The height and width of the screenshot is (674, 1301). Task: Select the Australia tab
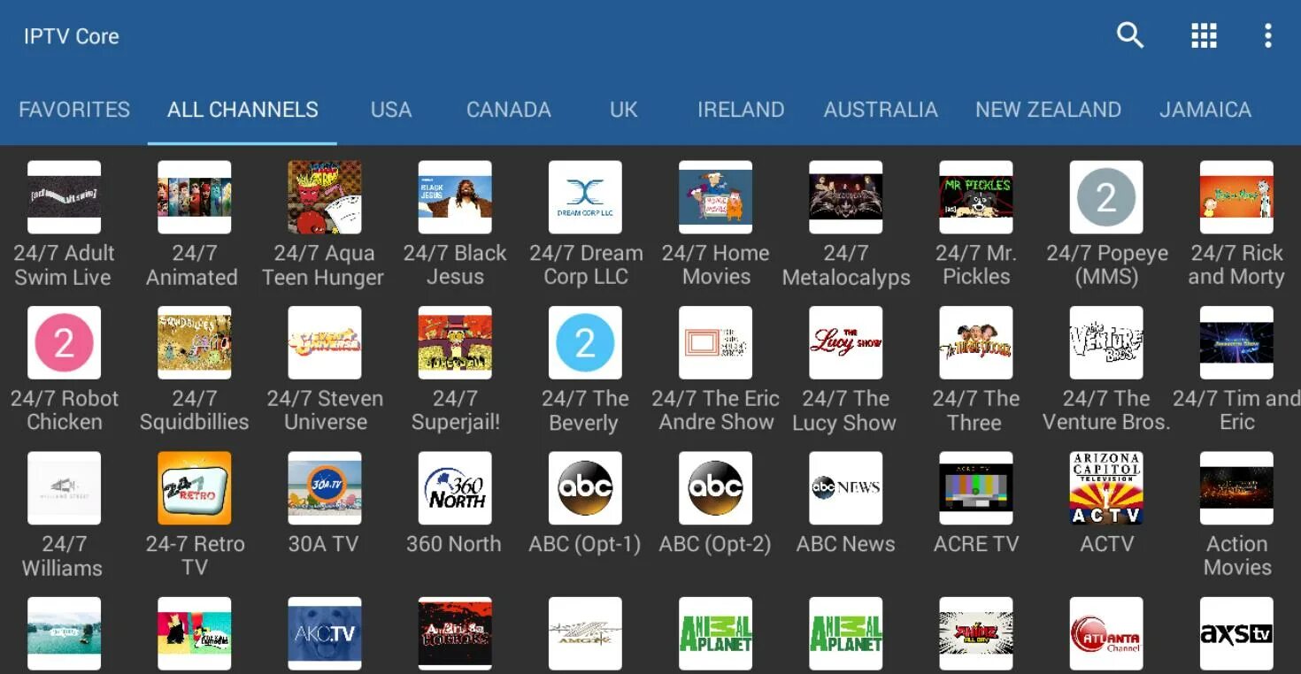coord(881,110)
